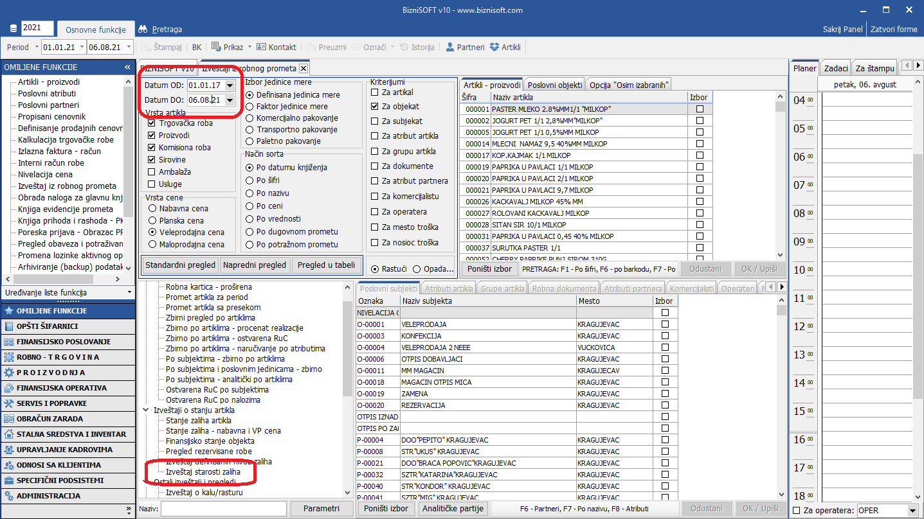
Task: Click the Partneri people icon in toolbar
Action: point(450,47)
